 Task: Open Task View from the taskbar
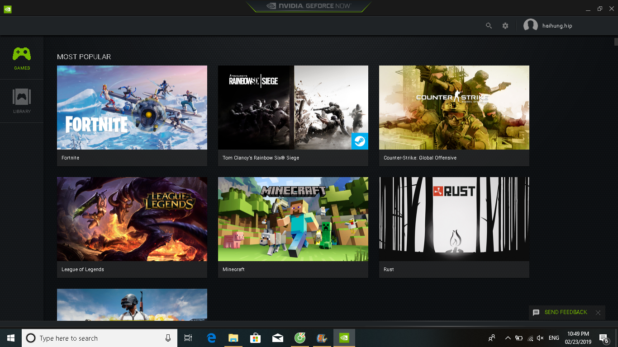pyautogui.click(x=188, y=338)
